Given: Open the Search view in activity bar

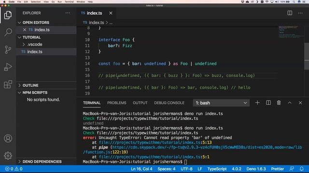Looking at the screenshot, I should (8, 32).
